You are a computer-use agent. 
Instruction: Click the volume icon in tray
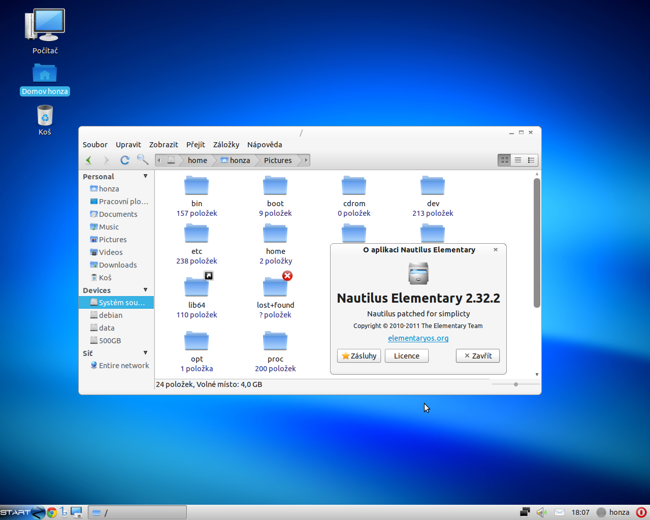541,512
